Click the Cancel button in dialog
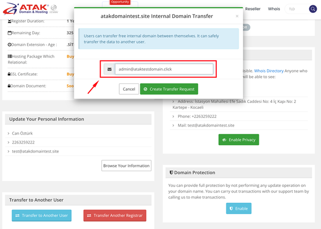Image resolution: width=321 pixels, height=229 pixels. tap(129, 89)
